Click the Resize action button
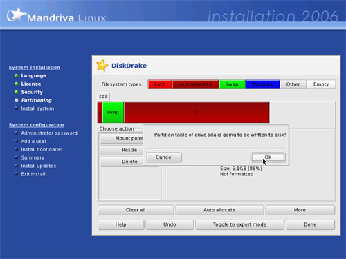The image size is (346, 259). click(122, 150)
